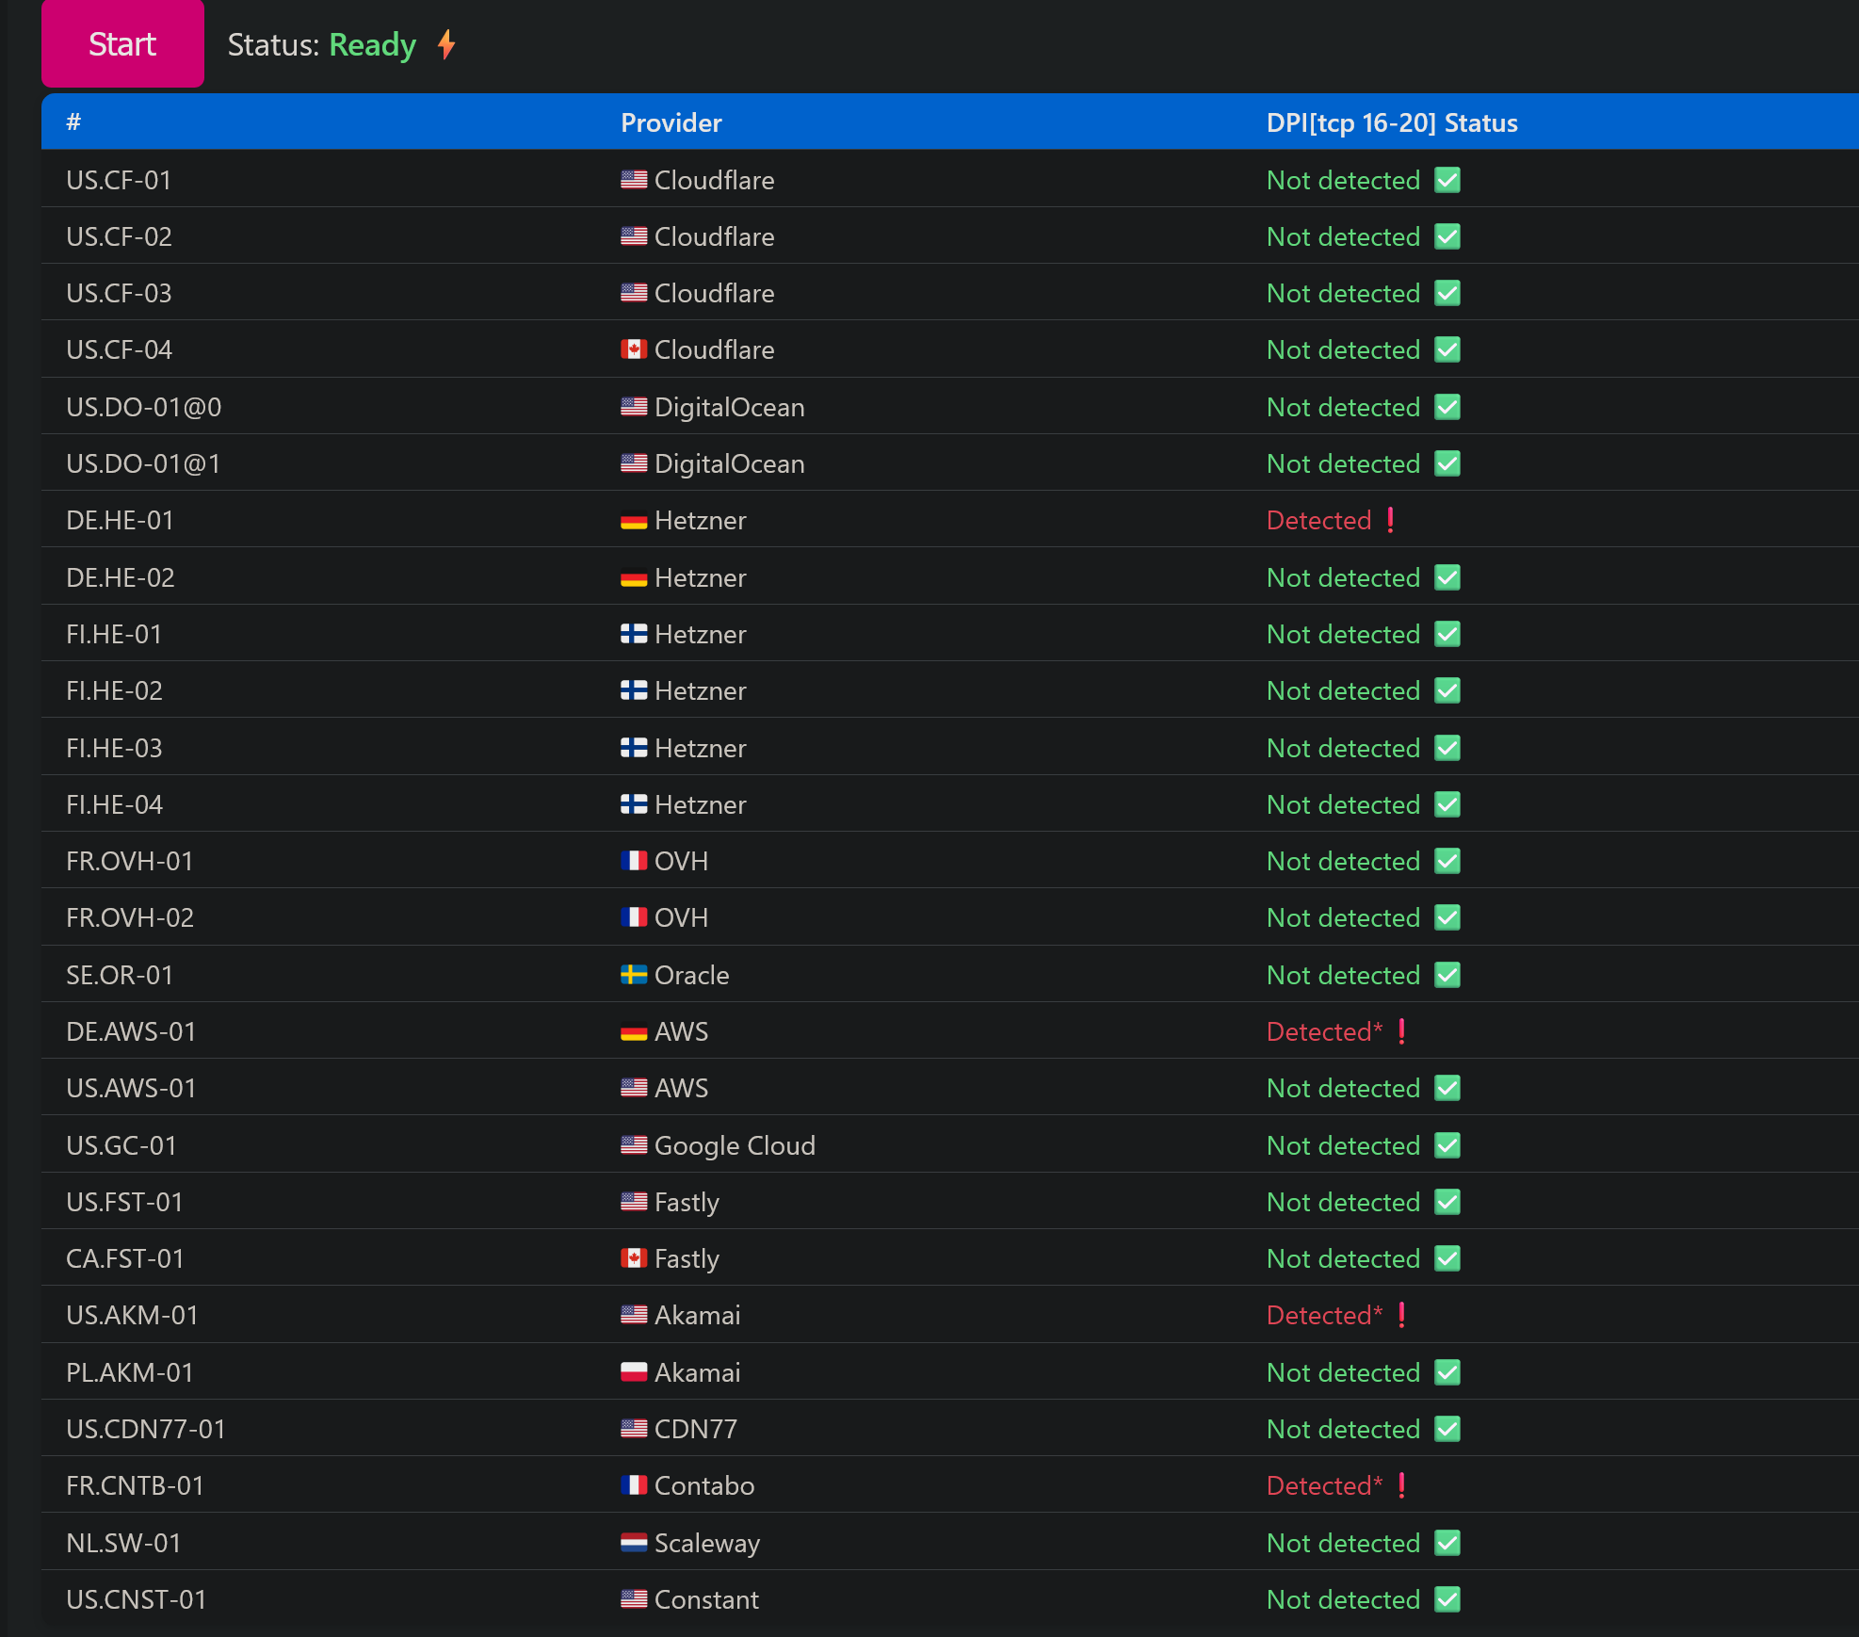Click the Canada flag beside US.CF-04 Cloudflare
1859x1637 pixels.
tap(634, 349)
